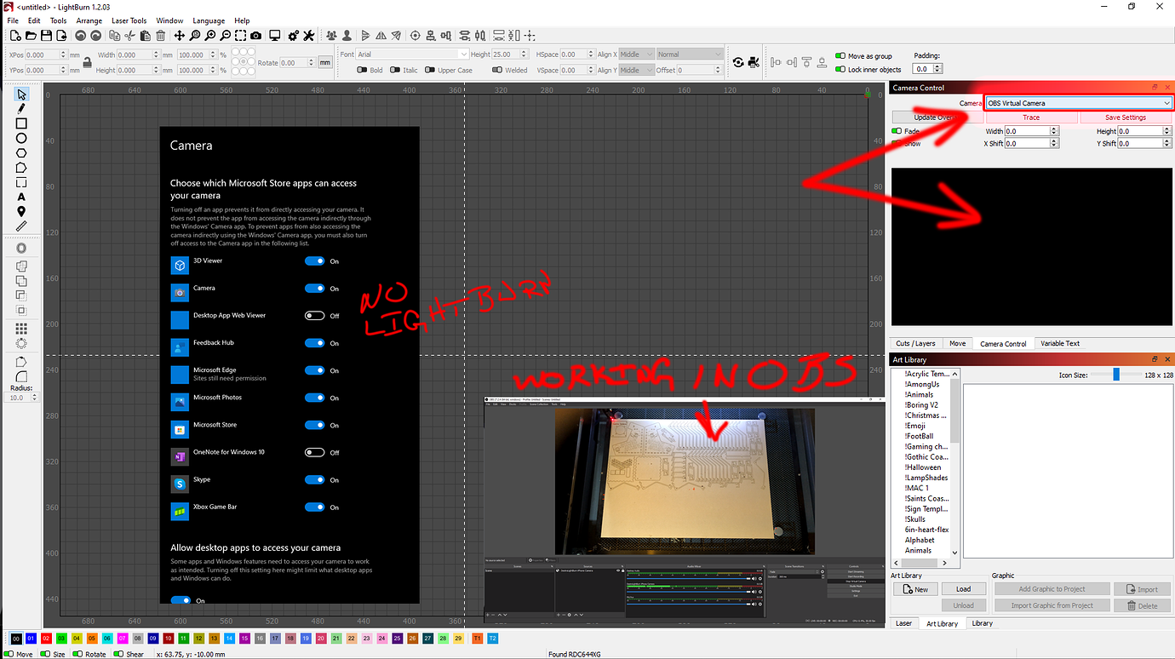Open the settings gears icon
Screen dimensions: 1175x659
pyautogui.click(x=294, y=36)
